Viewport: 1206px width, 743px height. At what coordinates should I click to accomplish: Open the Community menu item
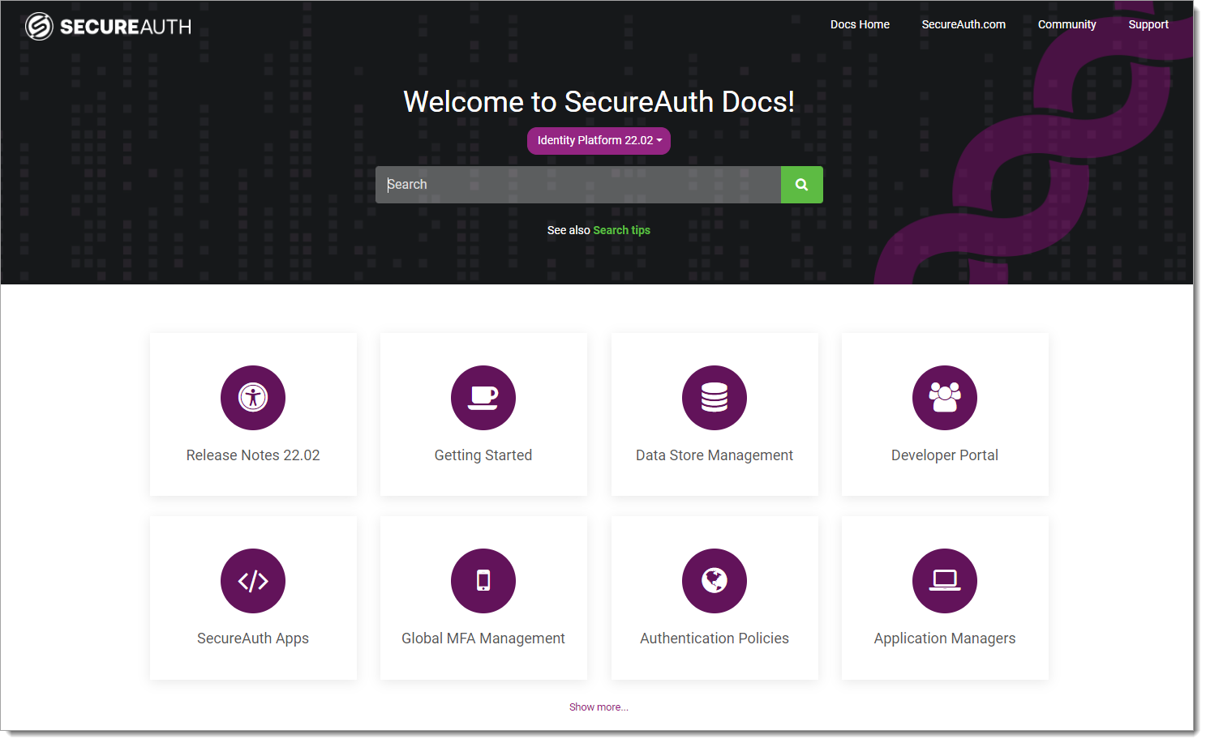pyautogui.click(x=1067, y=24)
